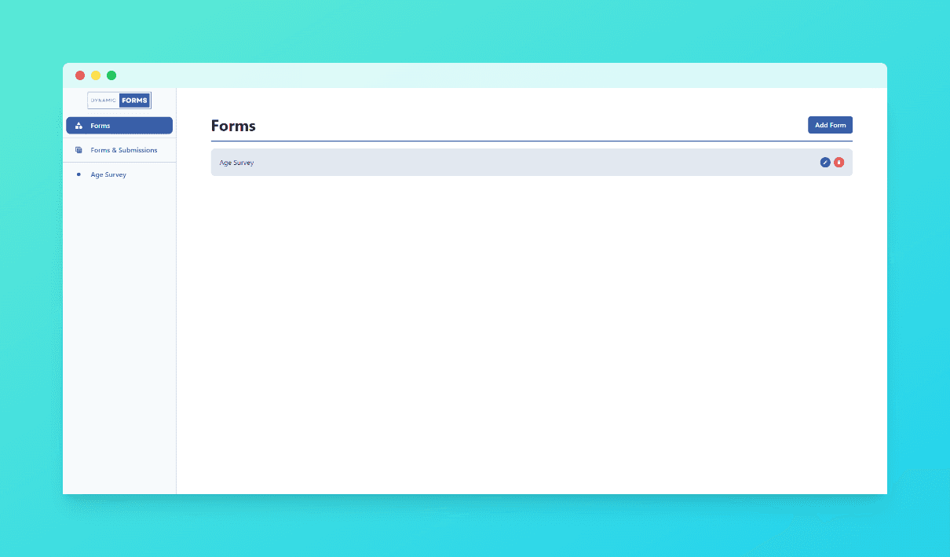Open the Forms & Submissions page
Image resolution: width=950 pixels, height=557 pixels.
[124, 149]
